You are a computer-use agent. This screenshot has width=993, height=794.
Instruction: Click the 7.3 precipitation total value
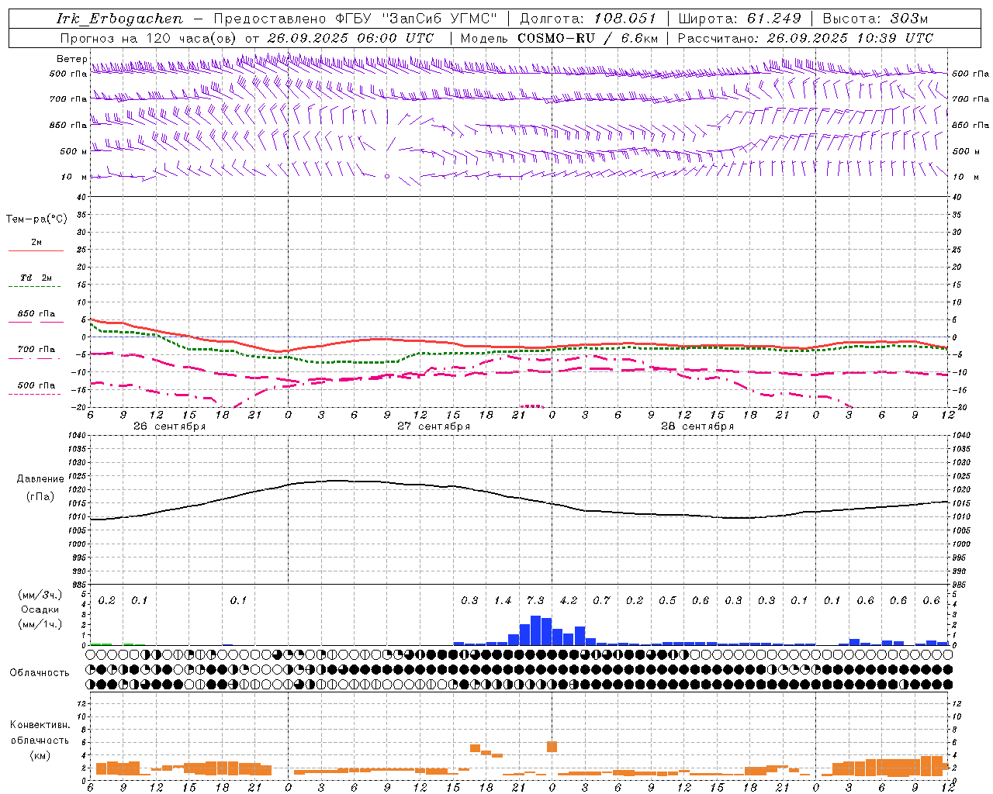tap(535, 601)
